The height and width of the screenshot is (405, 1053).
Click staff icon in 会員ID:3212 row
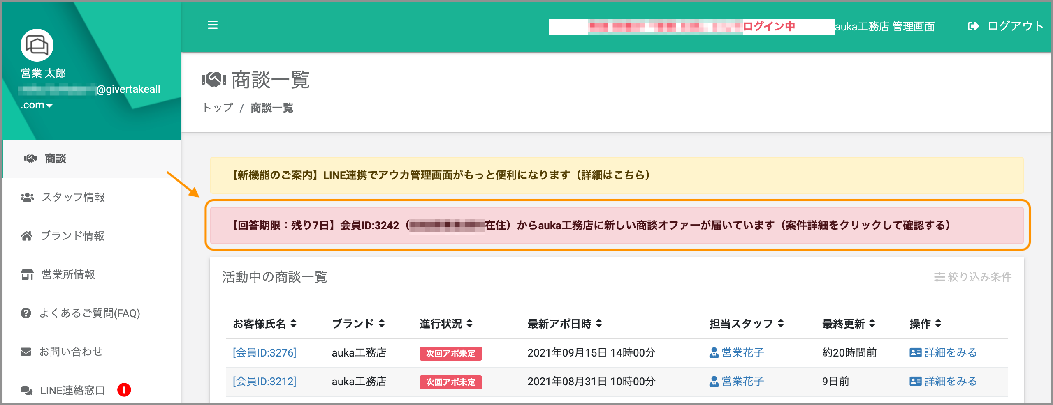(x=714, y=382)
